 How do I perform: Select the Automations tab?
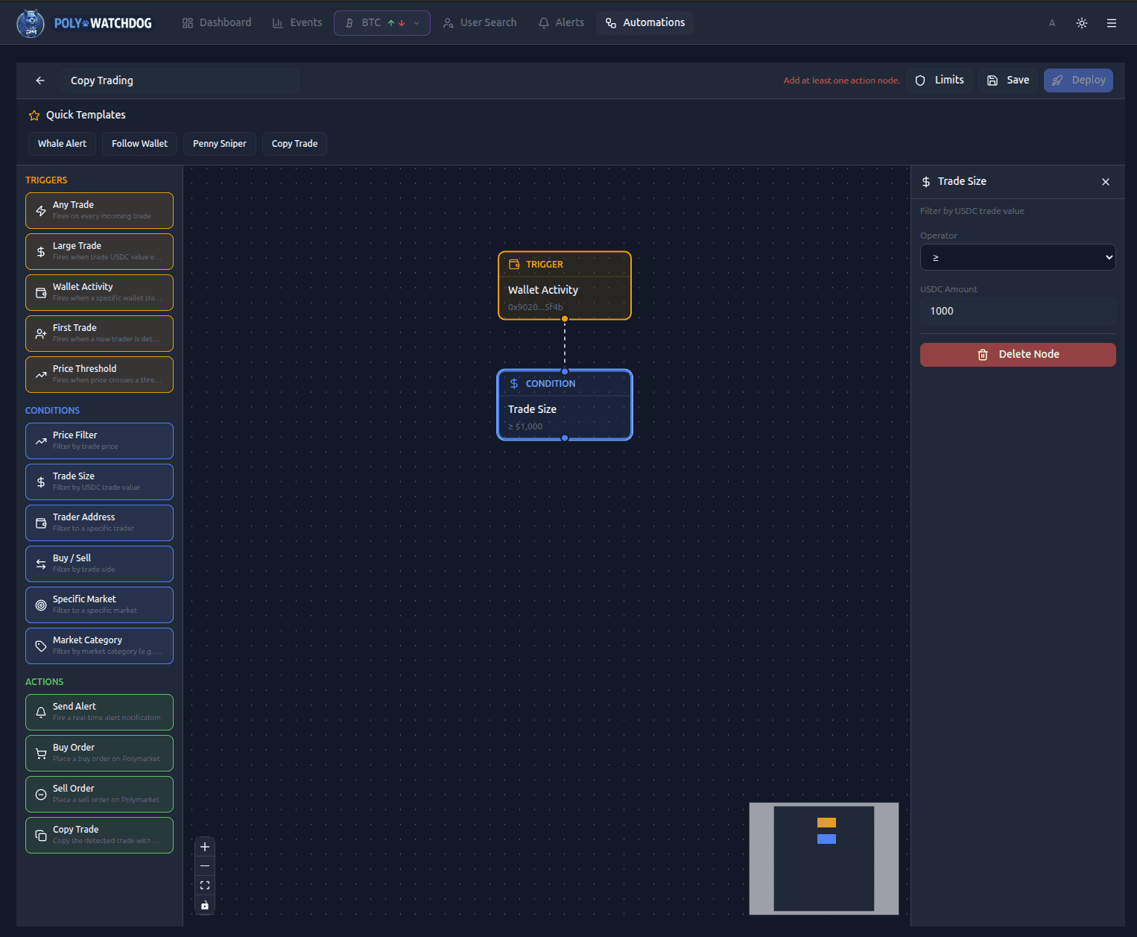(x=645, y=23)
